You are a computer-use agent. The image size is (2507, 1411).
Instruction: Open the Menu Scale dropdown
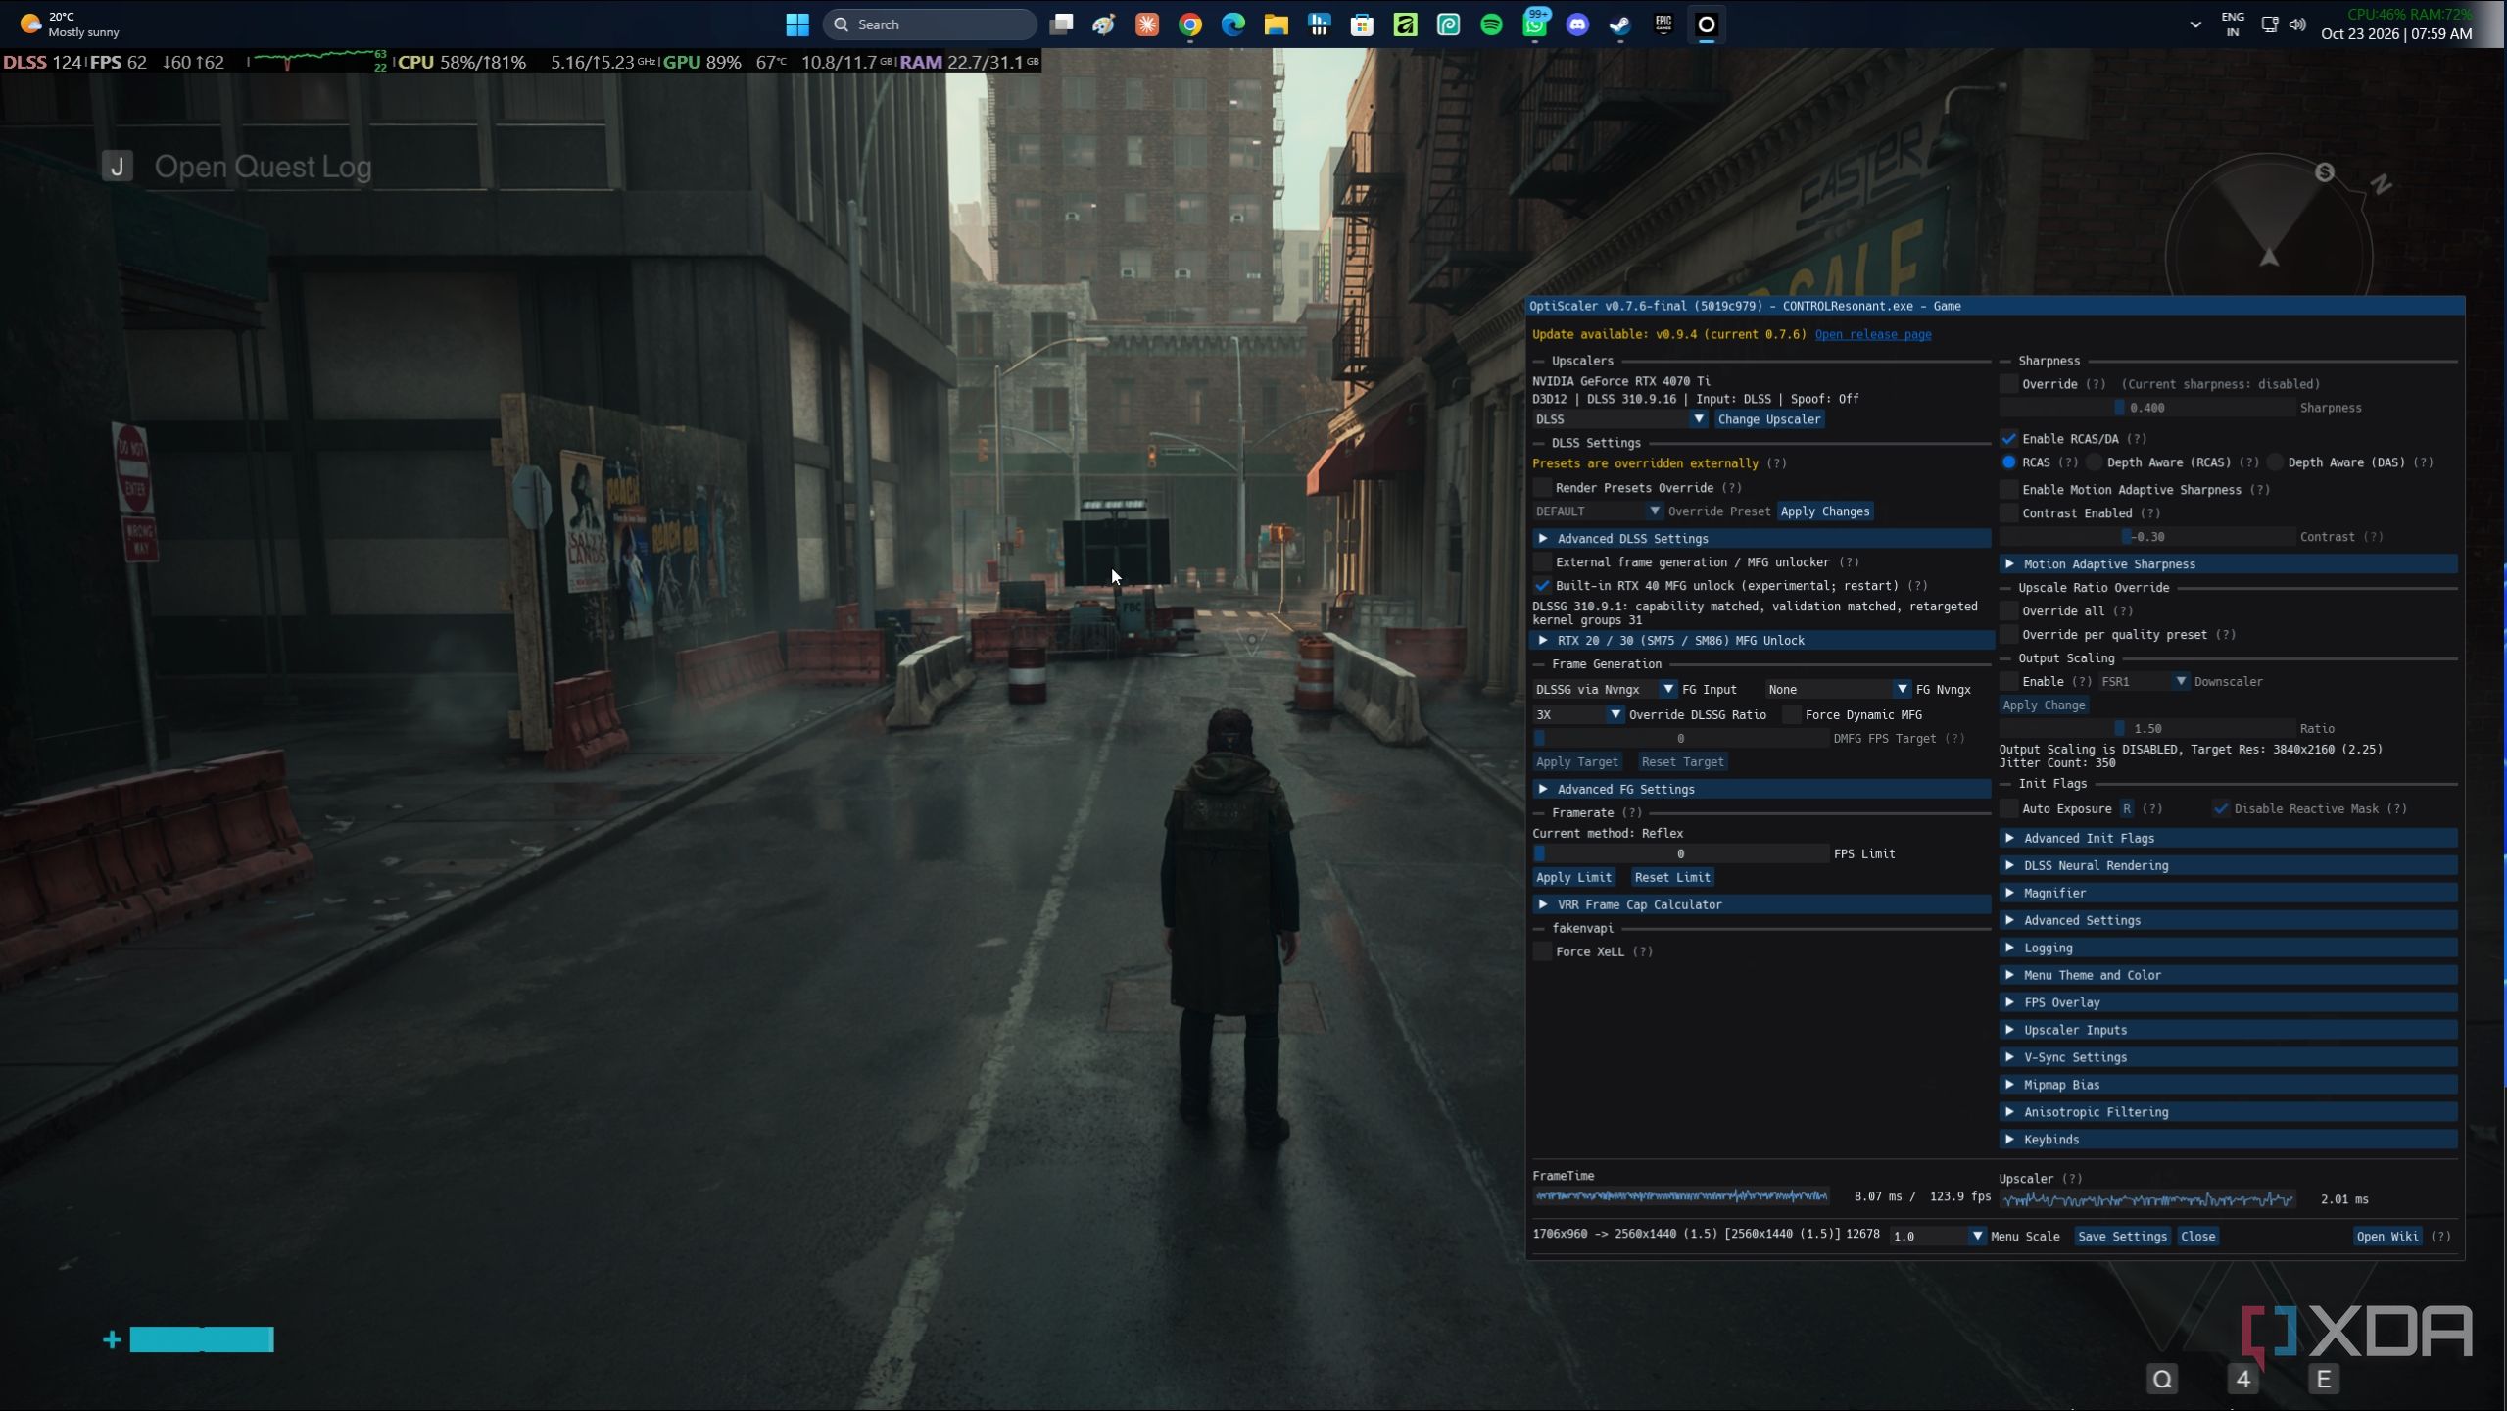click(1937, 1237)
